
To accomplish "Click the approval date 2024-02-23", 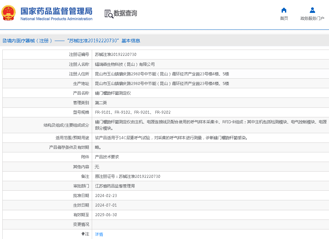I will pyautogui.click(x=106, y=196).
